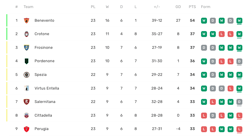Click the Frosinone club crest icon
Image resolution: width=252 pixels, height=137 pixels.
point(26,47)
